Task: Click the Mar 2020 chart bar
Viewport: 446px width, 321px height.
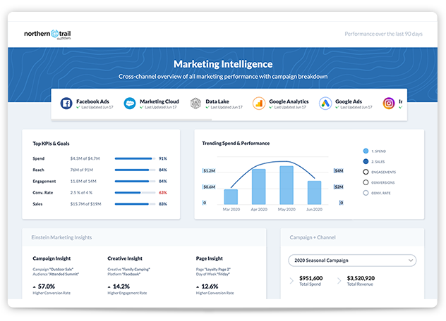Action: tap(231, 196)
